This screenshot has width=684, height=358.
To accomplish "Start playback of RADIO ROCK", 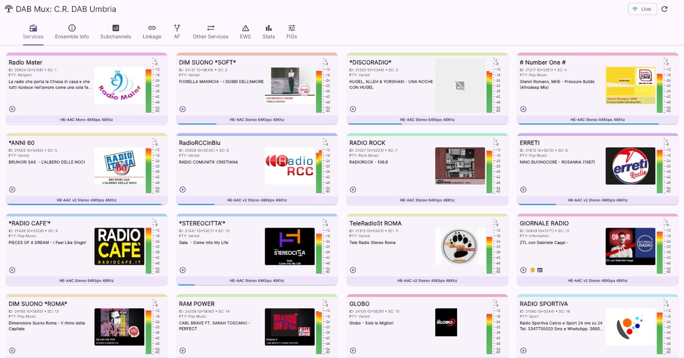I will tap(353, 190).
